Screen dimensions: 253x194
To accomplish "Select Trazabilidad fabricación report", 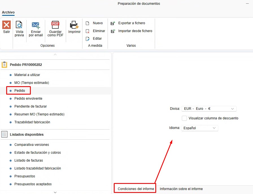I will 32,122.
